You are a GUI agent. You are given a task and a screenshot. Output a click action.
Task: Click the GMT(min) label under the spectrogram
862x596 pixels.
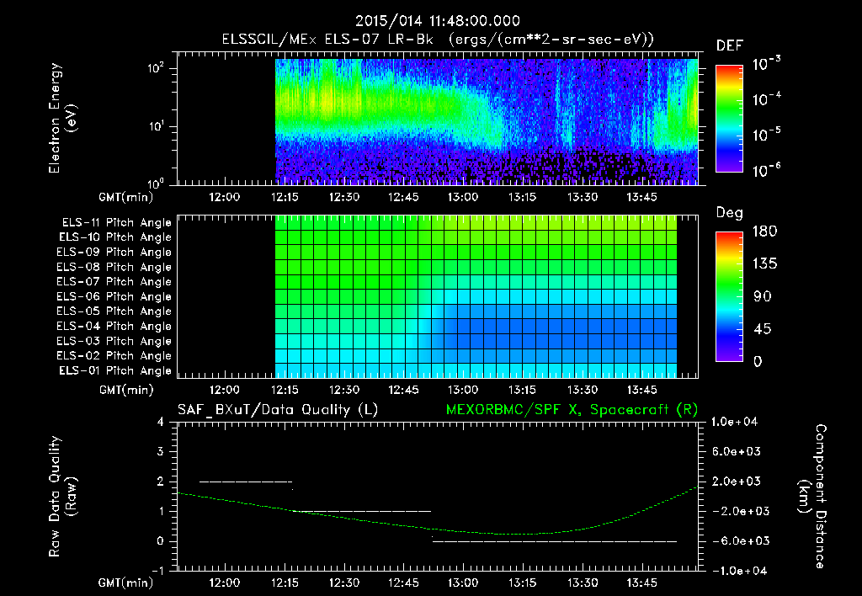[126, 197]
